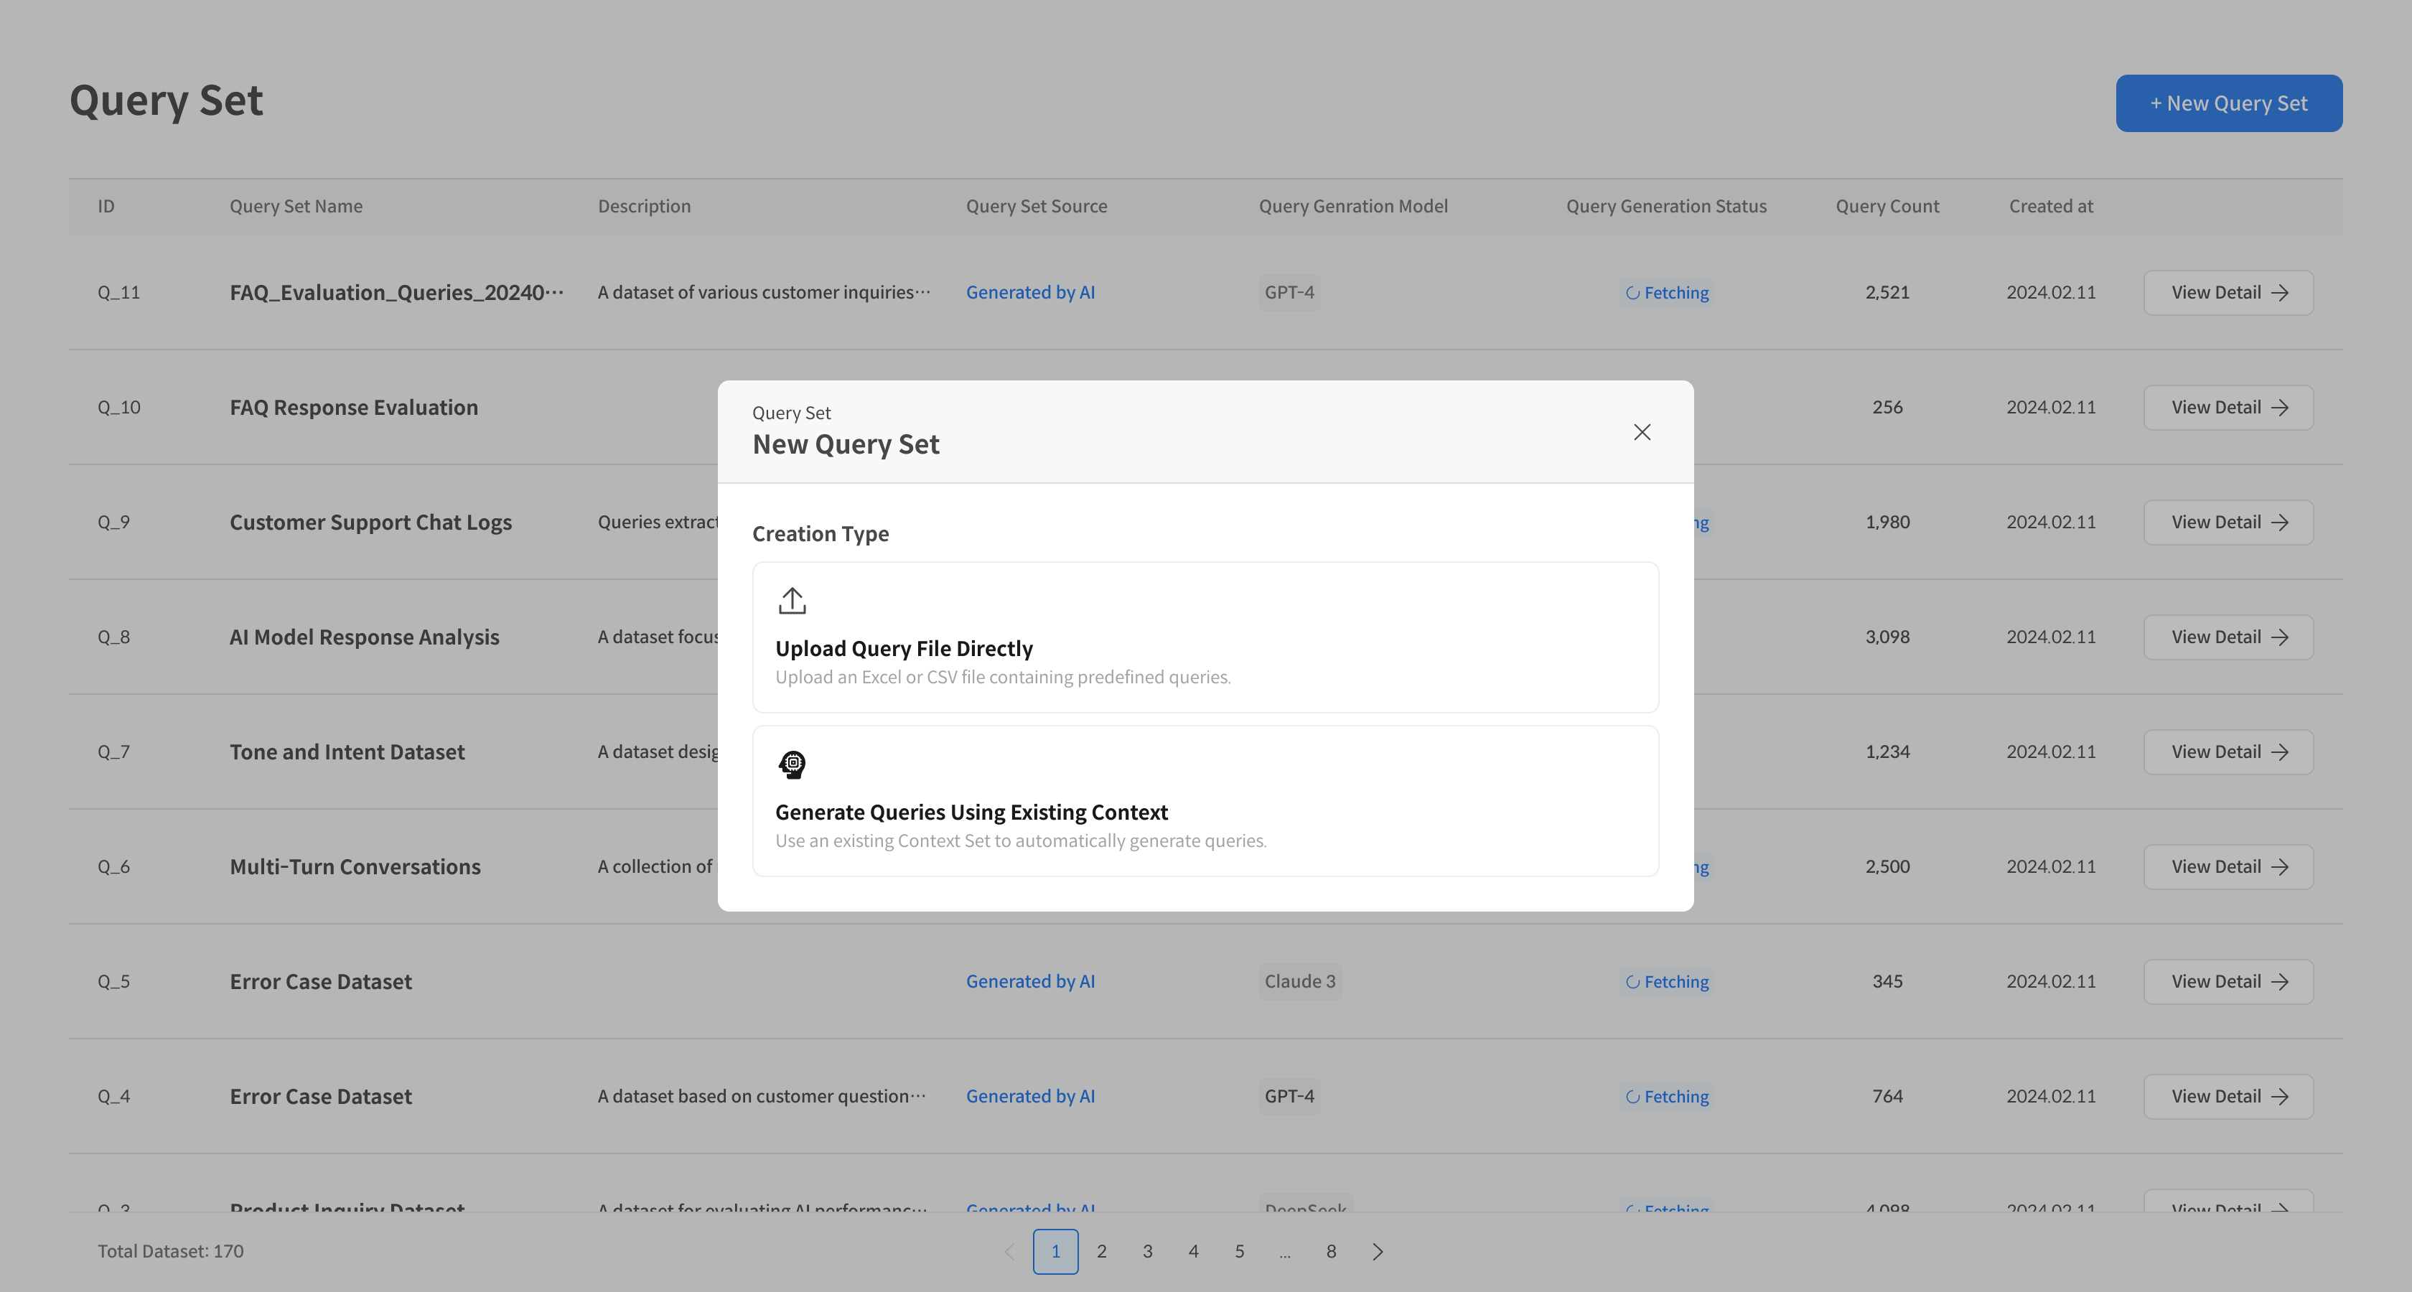Click the upload arrow icon
Screen dimensions: 2412x1292
coord(792,600)
